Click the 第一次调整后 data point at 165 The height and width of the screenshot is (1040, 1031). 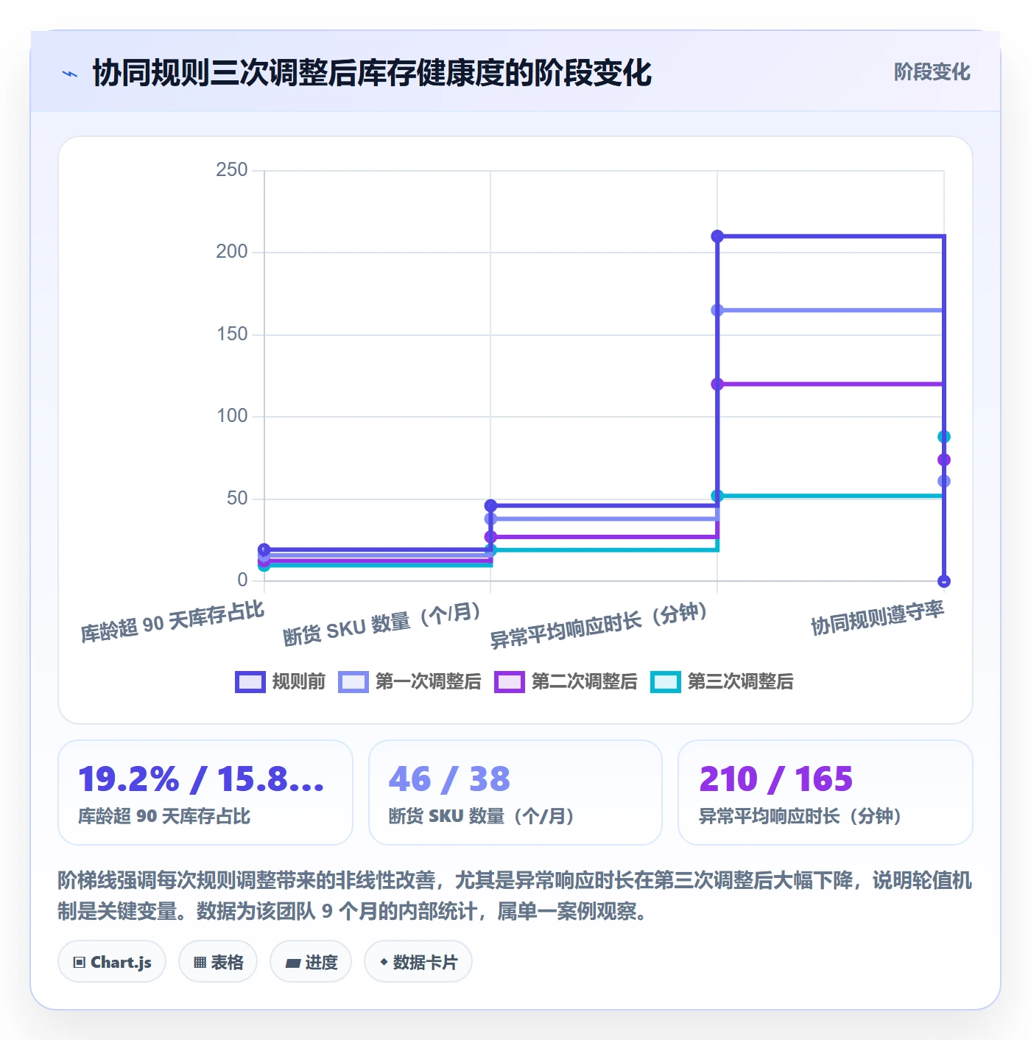click(x=717, y=310)
